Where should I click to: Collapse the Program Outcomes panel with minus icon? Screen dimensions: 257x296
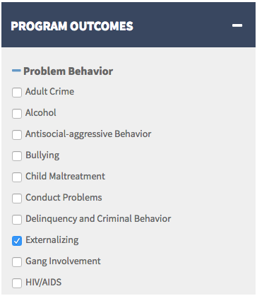coord(237,25)
